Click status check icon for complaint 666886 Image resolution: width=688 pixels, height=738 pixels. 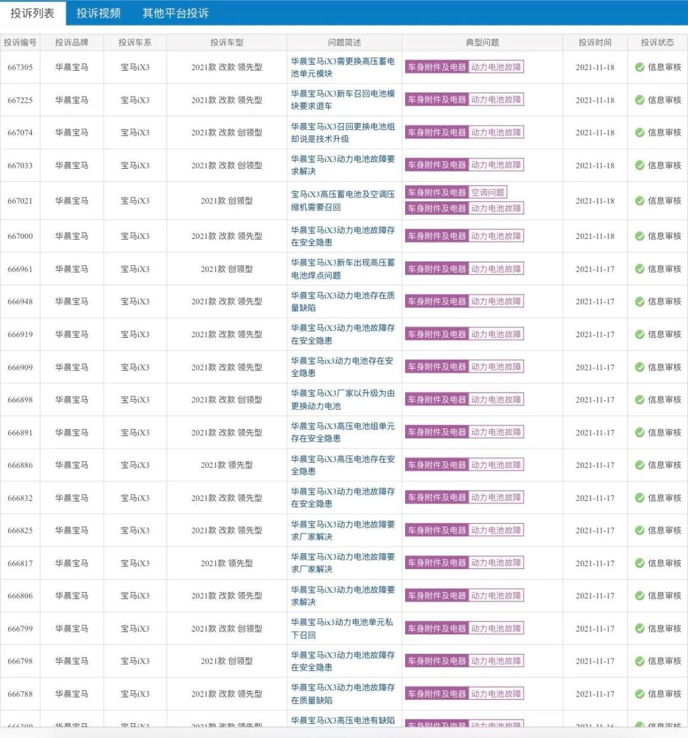pos(640,465)
